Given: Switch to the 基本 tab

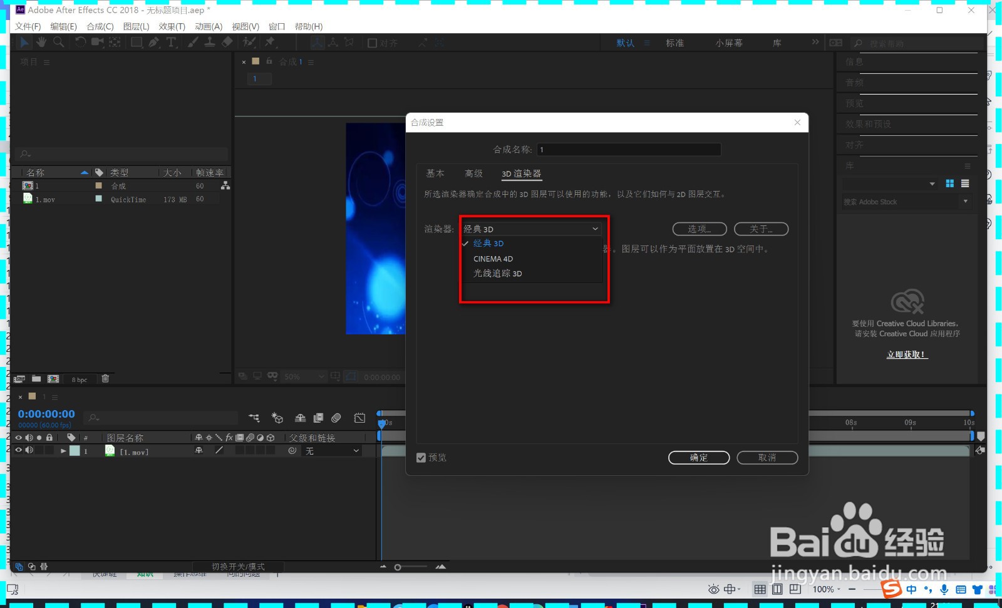Looking at the screenshot, I should click(x=435, y=173).
